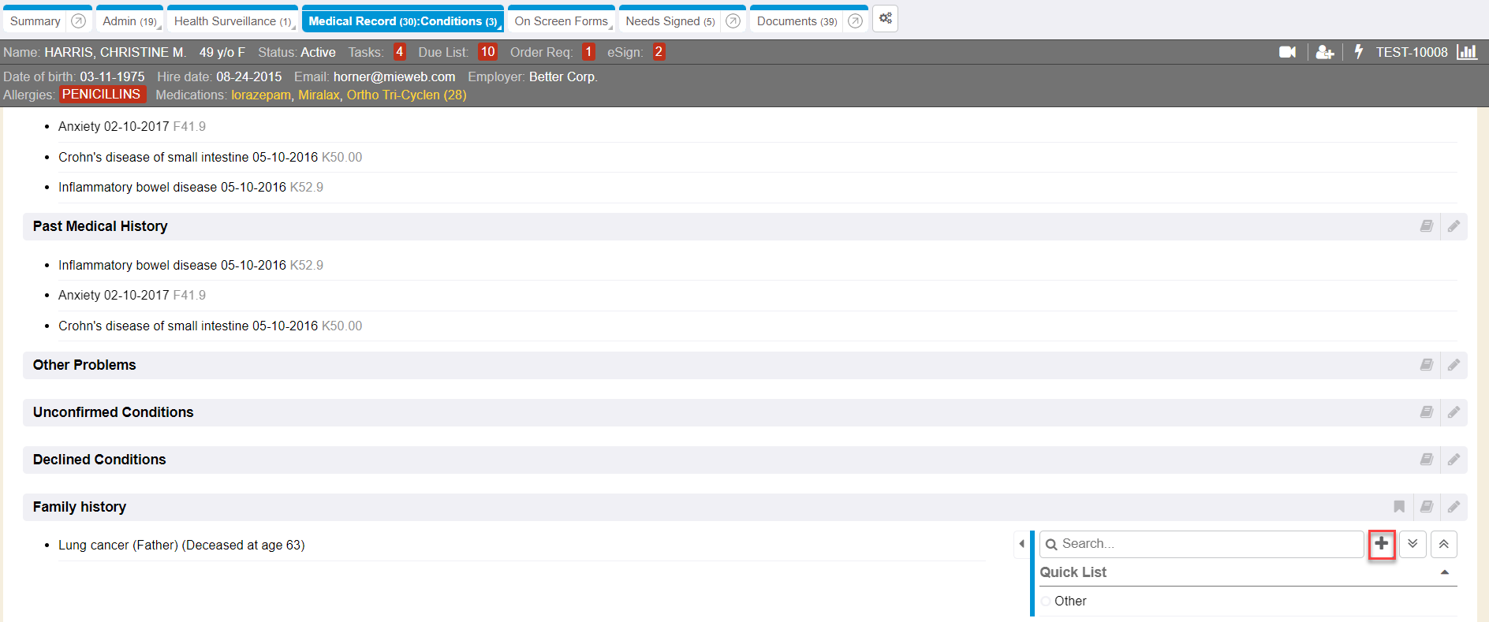This screenshot has height=622, width=1489.
Task: Expand all with double chevron down button
Action: click(x=1412, y=544)
